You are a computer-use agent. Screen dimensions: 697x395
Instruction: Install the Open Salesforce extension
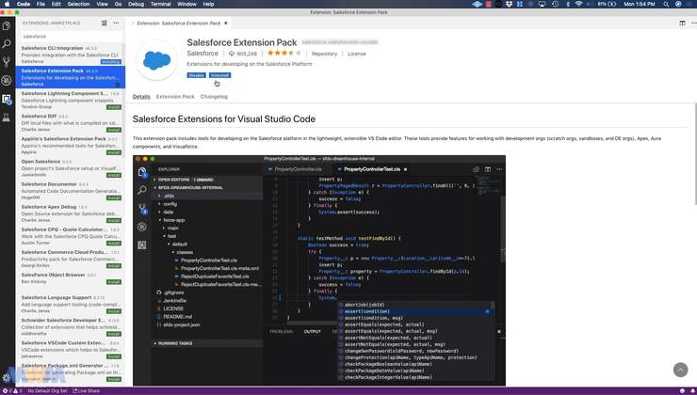113,175
